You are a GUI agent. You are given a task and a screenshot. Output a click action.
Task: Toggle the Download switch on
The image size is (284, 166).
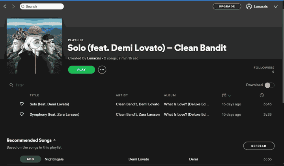[269, 85]
